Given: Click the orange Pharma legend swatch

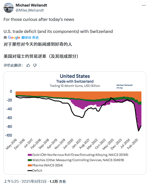Looking at the screenshot, I should (29, 165).
